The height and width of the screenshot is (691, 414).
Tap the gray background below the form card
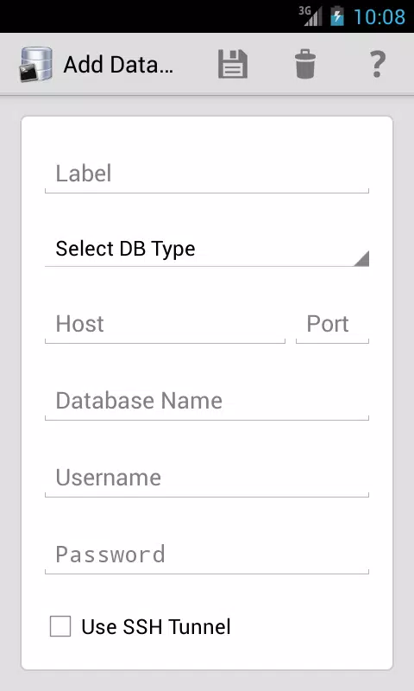[x=207, y=681]
